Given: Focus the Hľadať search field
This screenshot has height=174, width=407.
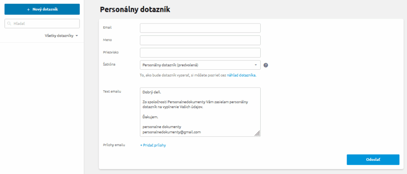Looking at the screenshot, I should click(x=45, y=24).
